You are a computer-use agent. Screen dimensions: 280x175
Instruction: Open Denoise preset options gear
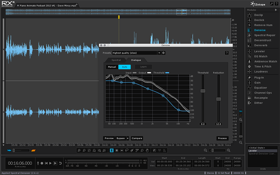[x=164, y=53]
